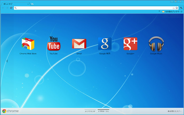Reload the page with refresh button
The height and width of the screenshot is (115, 184).
coord(11,8)
